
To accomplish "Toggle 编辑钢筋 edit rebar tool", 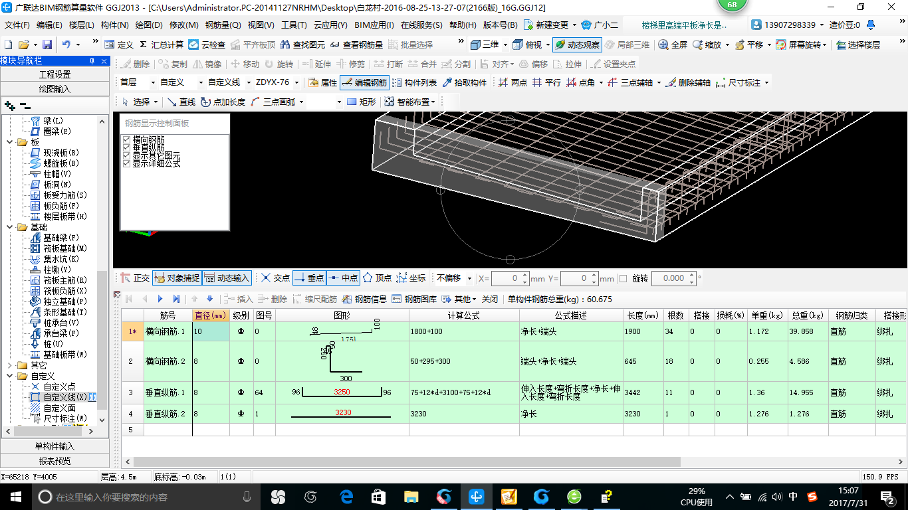I will click(364, 83).
